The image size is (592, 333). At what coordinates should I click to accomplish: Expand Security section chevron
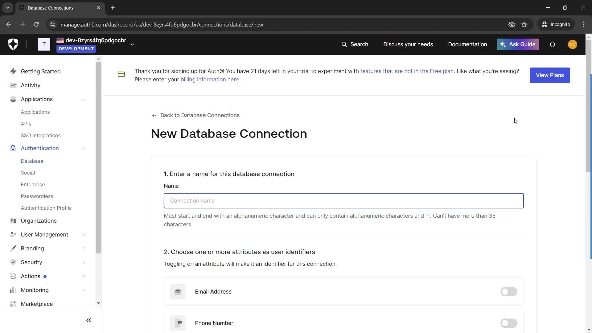point(84,262)
